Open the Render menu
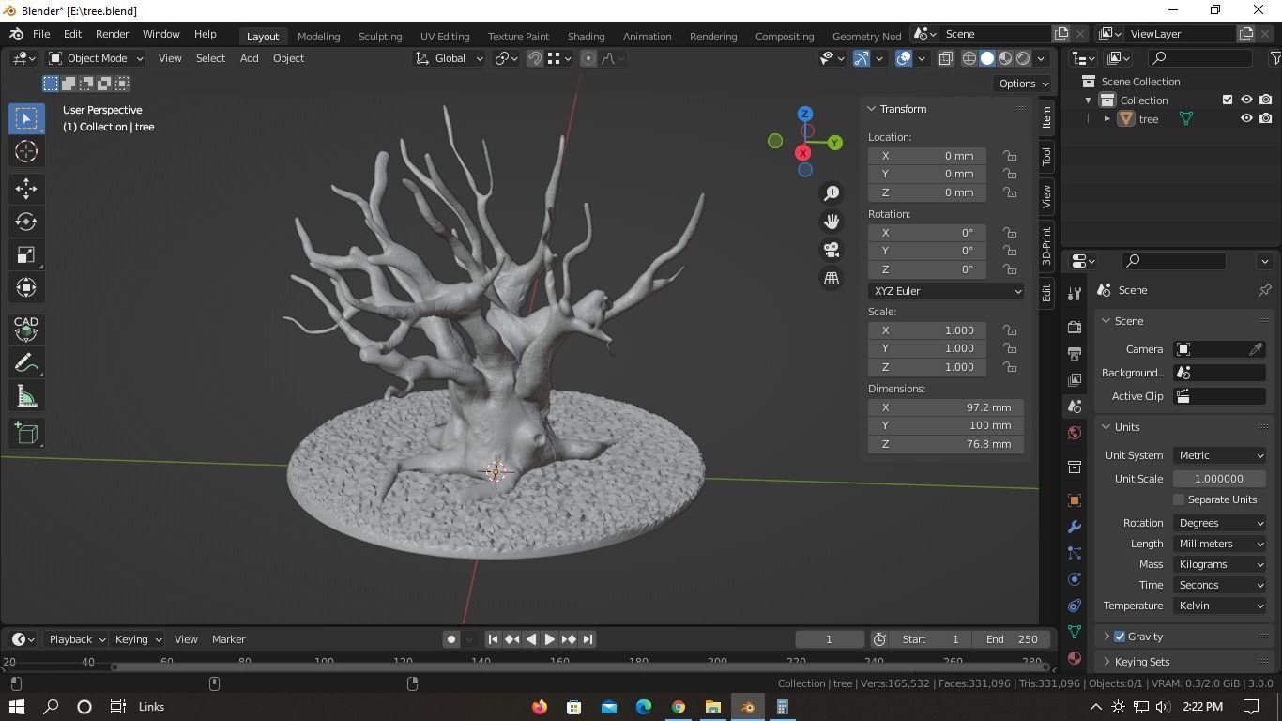This screenshot has height=721, width=1282. (112, 34)
